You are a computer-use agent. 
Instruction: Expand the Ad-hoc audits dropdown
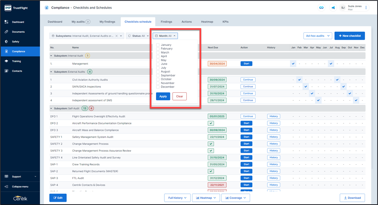(317, 36)
